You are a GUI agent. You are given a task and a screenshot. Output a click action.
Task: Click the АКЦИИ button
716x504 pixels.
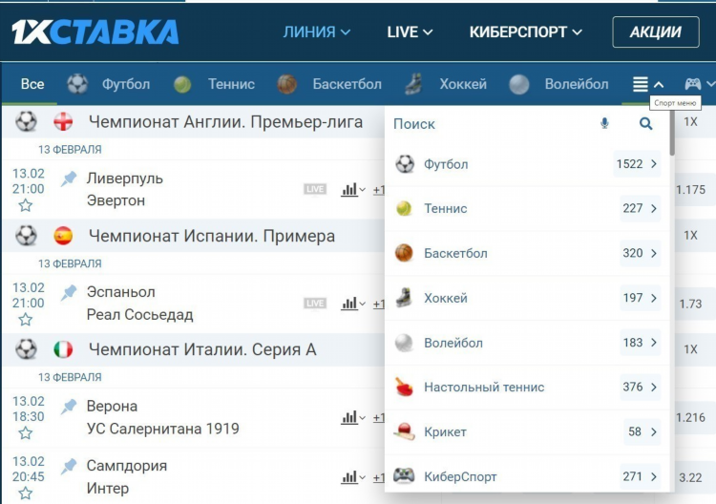[x=655, y=31]
